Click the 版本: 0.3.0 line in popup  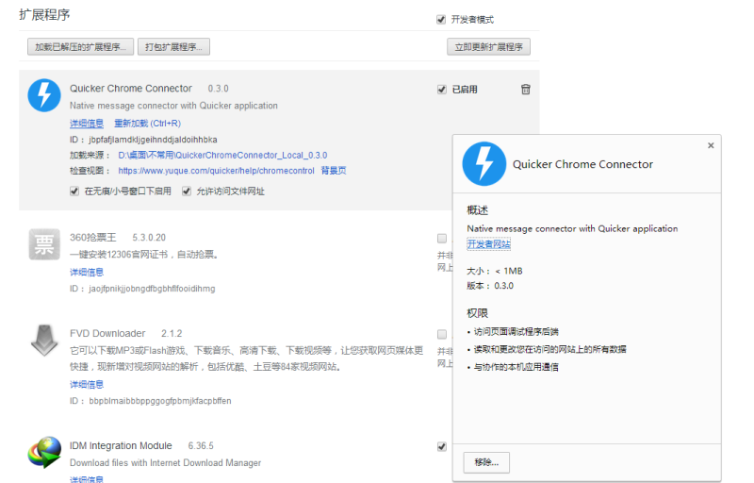tap(490, 286)
